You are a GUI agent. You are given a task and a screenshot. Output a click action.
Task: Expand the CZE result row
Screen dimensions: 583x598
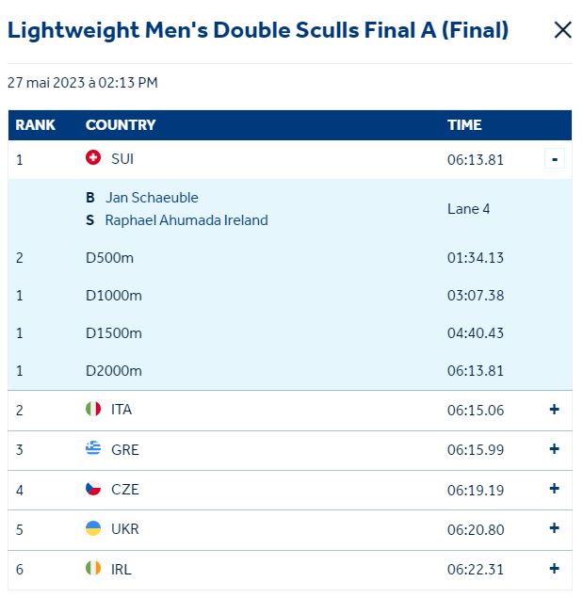coord(554,489)
